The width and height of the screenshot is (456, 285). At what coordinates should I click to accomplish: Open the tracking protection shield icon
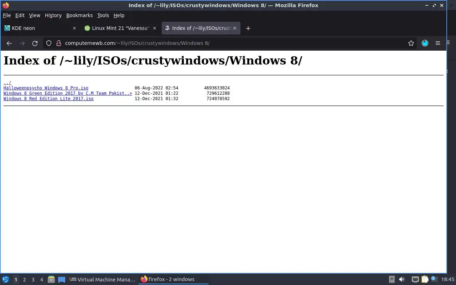[49, 43]
